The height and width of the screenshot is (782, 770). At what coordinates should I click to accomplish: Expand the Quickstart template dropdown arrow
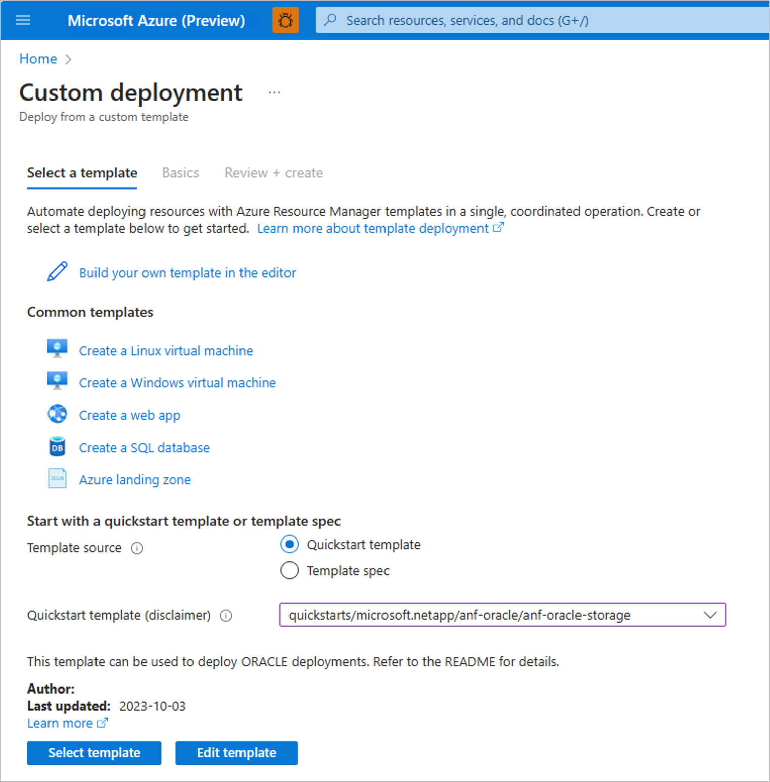(x=710, y=615)
